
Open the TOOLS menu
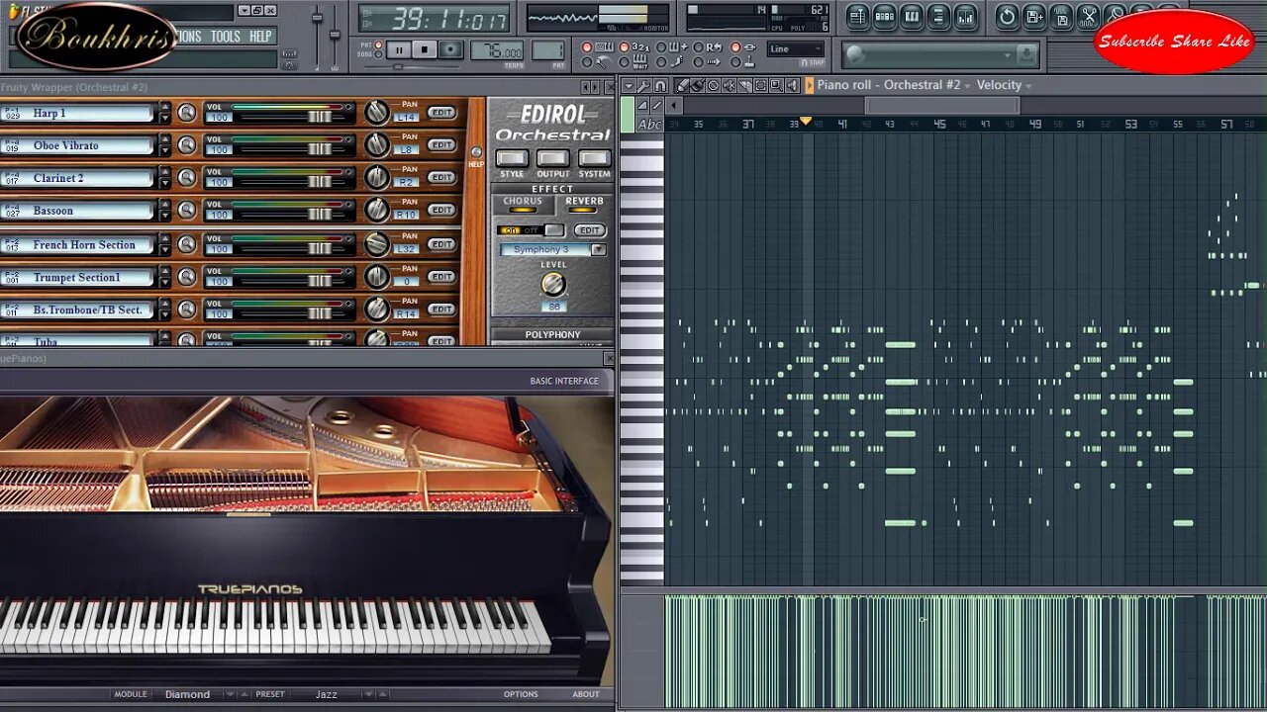tap(225, 36)
